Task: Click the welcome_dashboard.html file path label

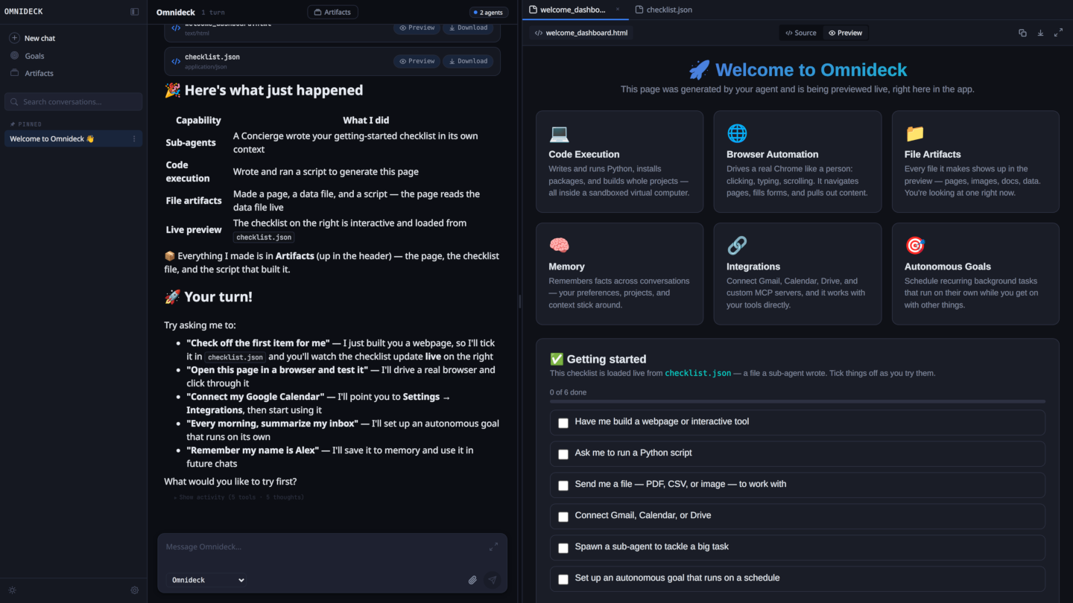Action: click(x=581, y=33)
